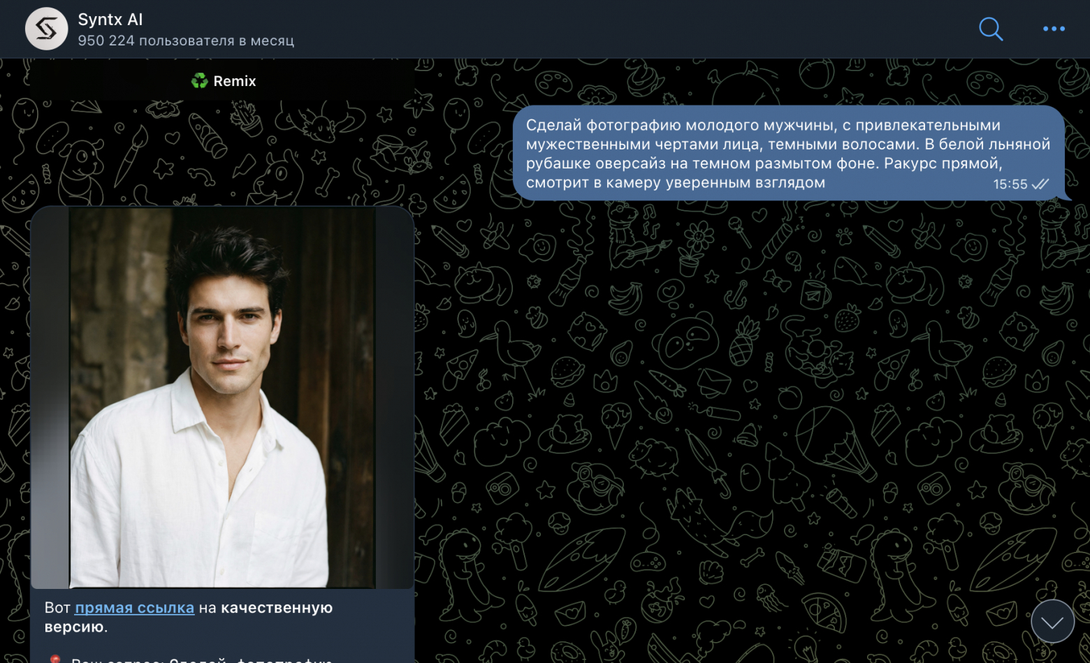Click the green recycle icon beside Remix

[x=200, y=81]
